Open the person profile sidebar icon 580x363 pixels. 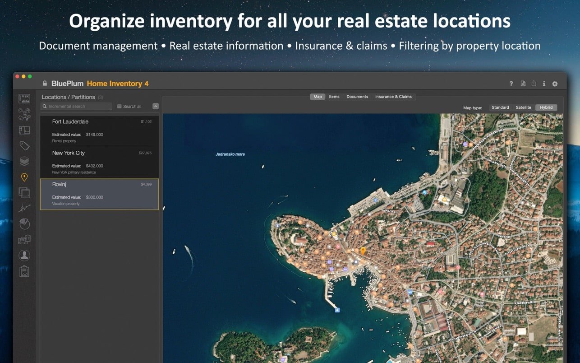(24, 255)
